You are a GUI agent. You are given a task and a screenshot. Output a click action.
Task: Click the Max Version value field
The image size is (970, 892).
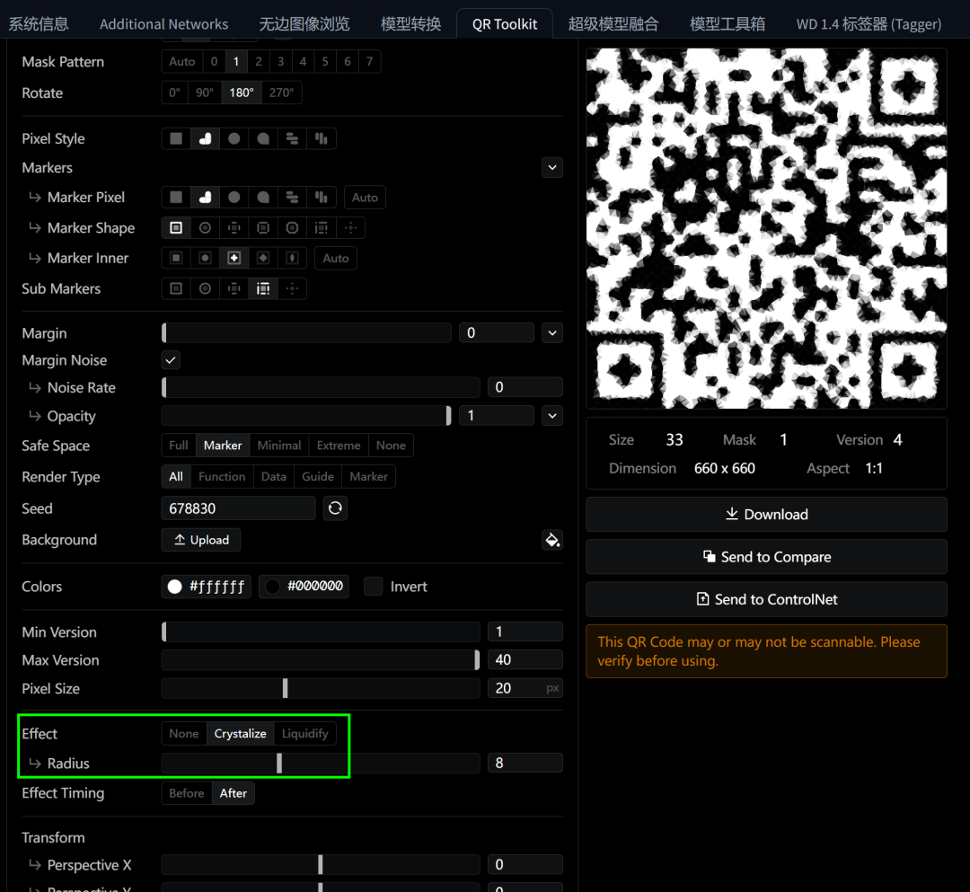(x=525, y=660)
